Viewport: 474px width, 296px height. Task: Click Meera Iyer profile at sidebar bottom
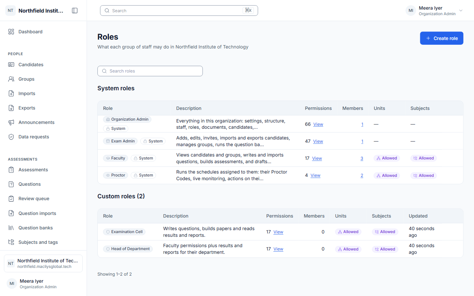(x=43, y=284)
